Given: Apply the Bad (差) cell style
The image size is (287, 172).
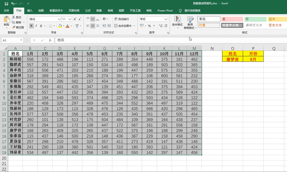Looking at the screenshot, I should pyautogui.click(x=232, y=19).
